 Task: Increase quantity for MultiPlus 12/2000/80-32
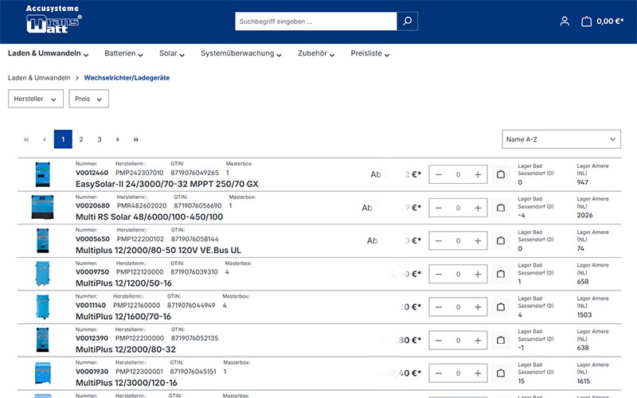click(478, 340)
